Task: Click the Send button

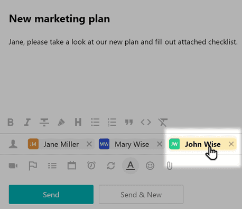Action: click(51, 195)
